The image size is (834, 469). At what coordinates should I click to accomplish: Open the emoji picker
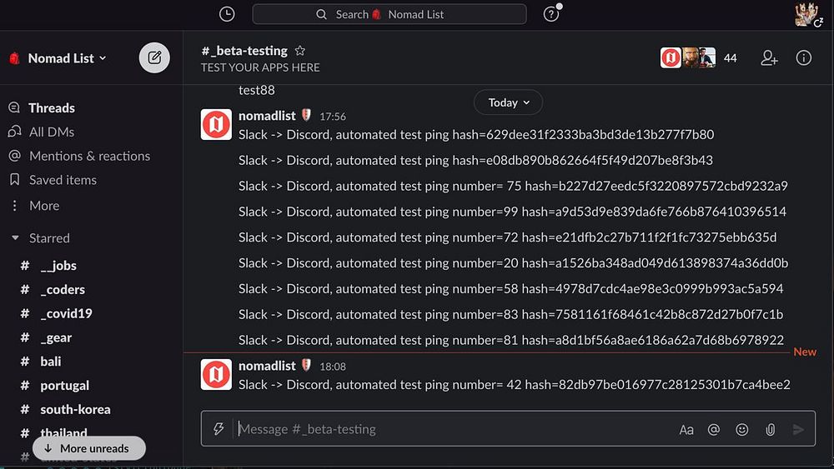point(742,429)
